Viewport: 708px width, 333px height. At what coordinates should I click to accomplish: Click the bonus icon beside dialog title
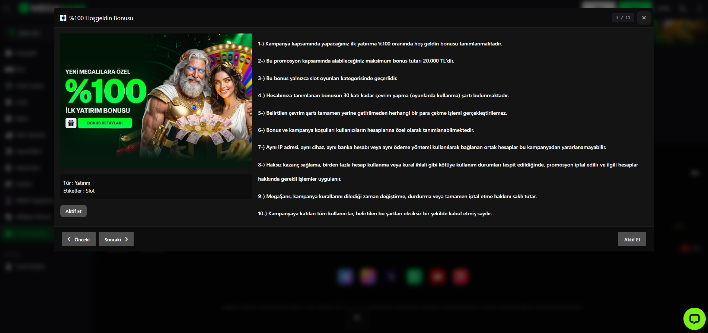63,18
